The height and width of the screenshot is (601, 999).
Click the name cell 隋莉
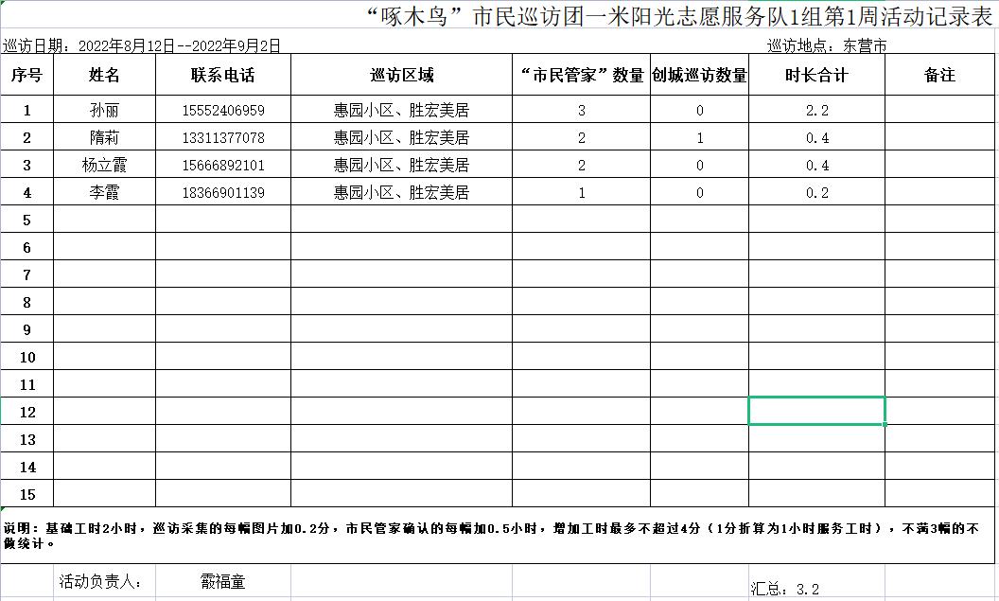pos(104,137)
